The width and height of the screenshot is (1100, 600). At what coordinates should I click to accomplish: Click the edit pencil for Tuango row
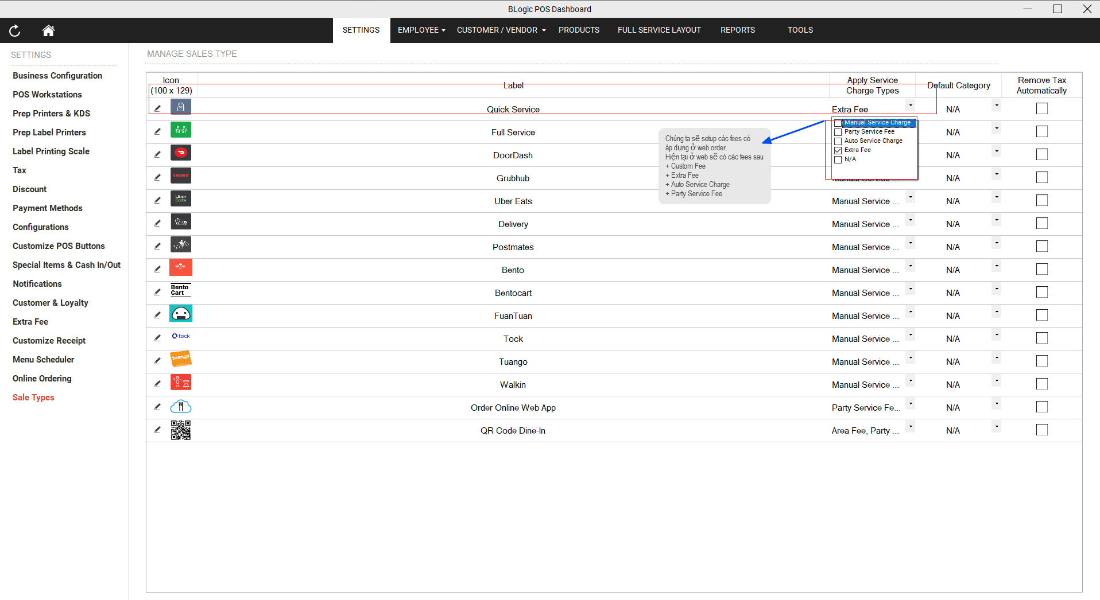[157, 361]
